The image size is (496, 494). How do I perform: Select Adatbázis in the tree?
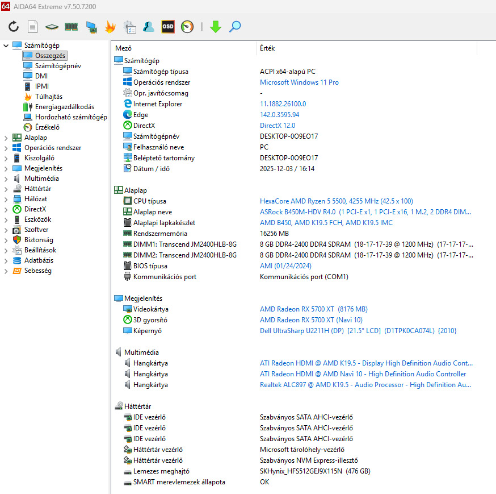pyautogui.click(x=33, y=260)
